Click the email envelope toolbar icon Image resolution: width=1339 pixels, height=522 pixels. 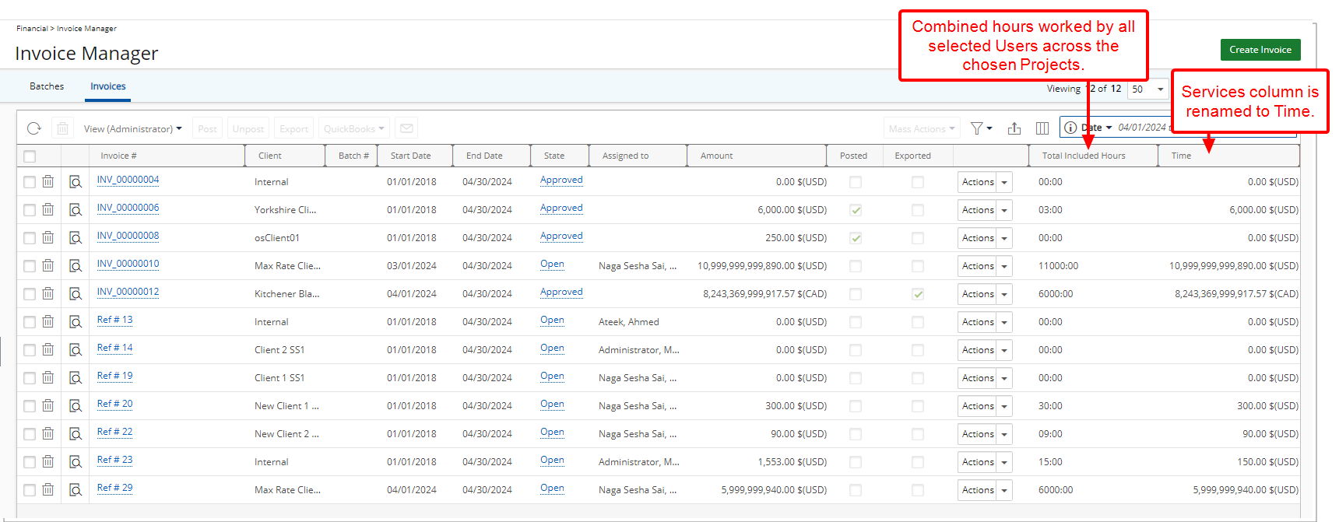point(406,128)
